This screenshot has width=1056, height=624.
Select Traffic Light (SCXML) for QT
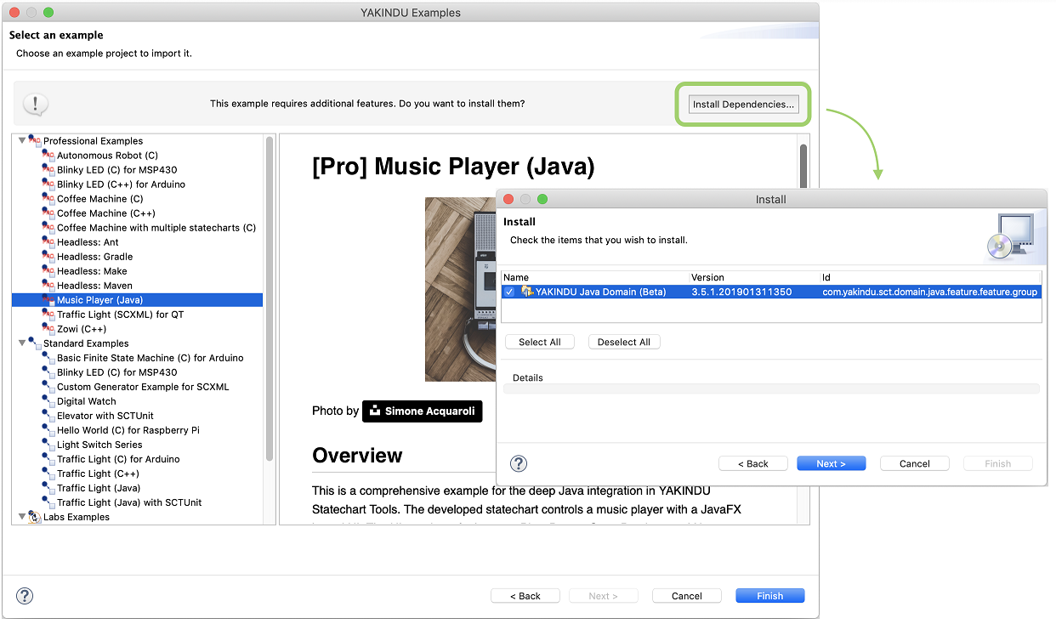pyautogui.click(x=120, y=315)
